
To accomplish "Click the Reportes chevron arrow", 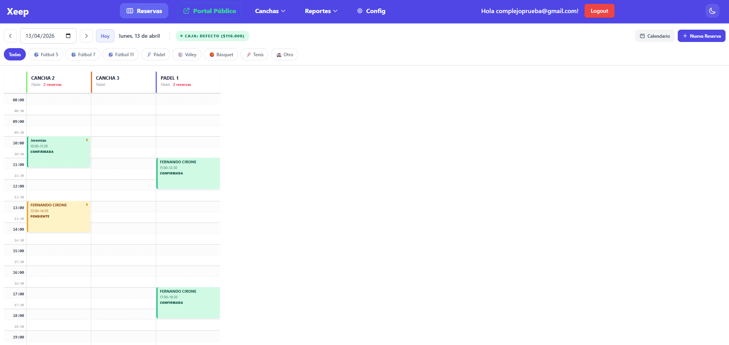I will [x=335, y=11].
